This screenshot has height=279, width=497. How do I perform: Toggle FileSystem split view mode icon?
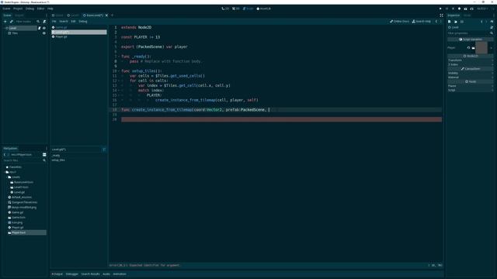tap(44, 155)
